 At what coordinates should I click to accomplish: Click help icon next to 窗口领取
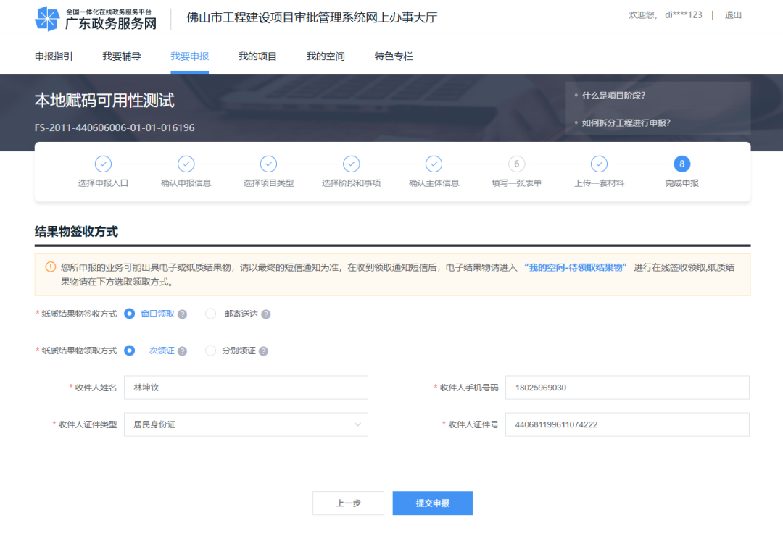coord(183,314)
